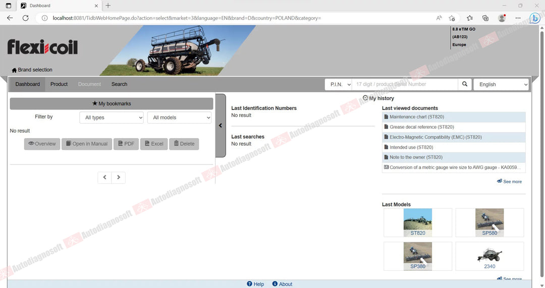This screenshot has width=545, height=288.
Task: Click the magnifier search icon button
Action: point(465,84)
